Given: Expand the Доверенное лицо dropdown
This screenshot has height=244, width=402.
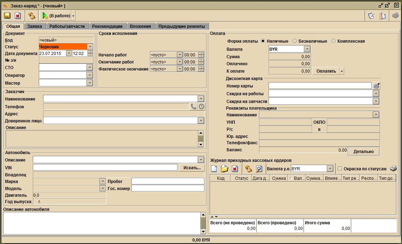Looking at the screenshot, I should [x=201, y=121].
